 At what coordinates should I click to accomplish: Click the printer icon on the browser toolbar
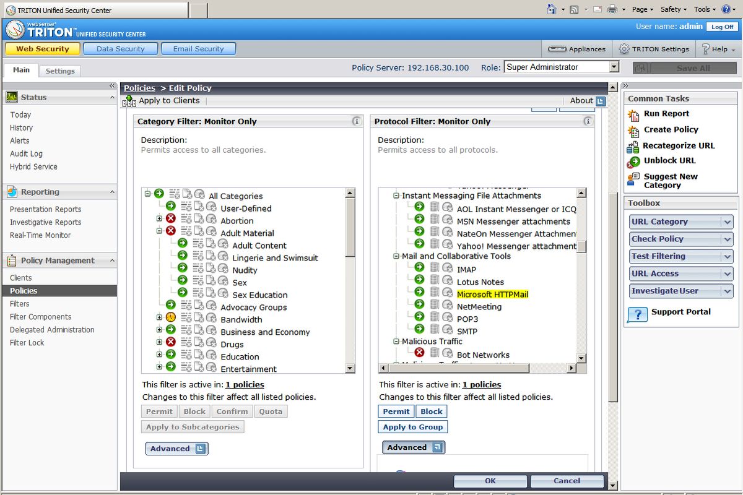tap(611, 9)
